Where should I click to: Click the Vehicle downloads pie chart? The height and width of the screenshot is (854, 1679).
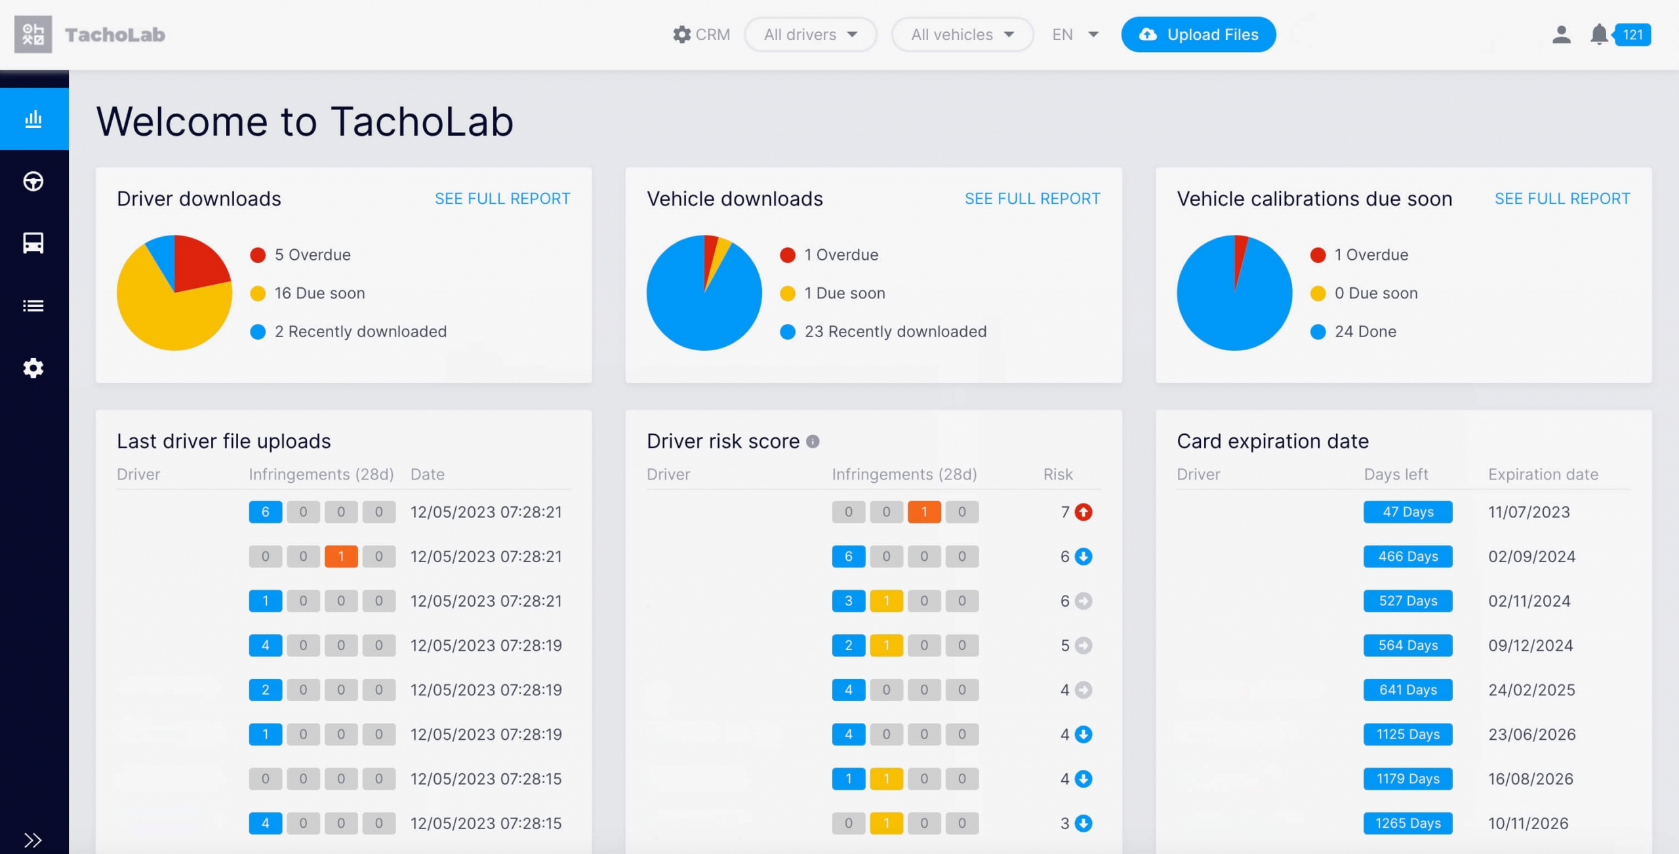pyautogui.click(x=704, y=293)
